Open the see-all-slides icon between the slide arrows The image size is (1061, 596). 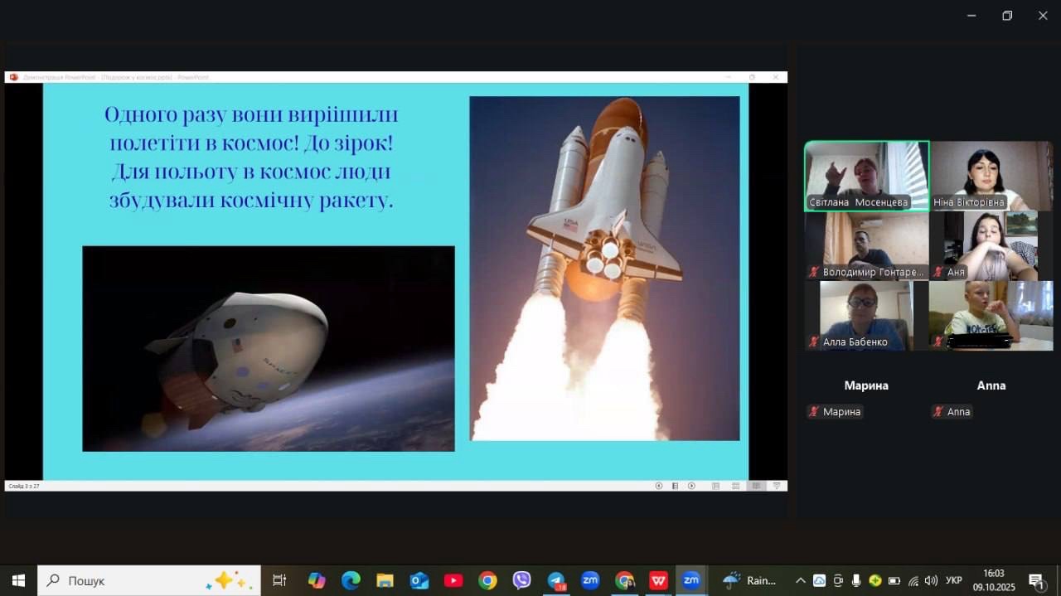pos(675,486)
